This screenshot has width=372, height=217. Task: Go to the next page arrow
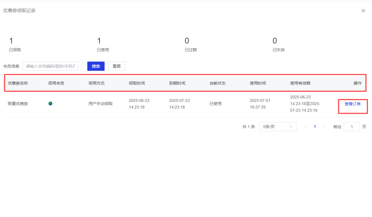(x=324, y=127)
